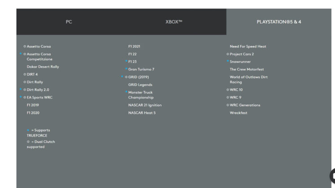
Task: Click the blue star next to Gran Turismo 7
Action: [126, 68]
